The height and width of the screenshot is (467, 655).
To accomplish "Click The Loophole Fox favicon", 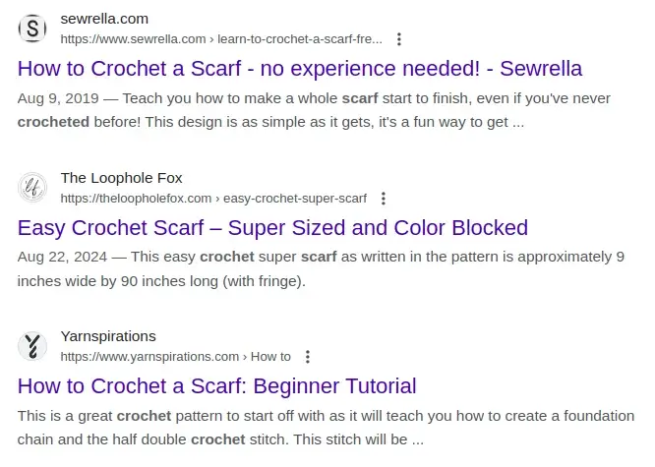I will point(32,187).
